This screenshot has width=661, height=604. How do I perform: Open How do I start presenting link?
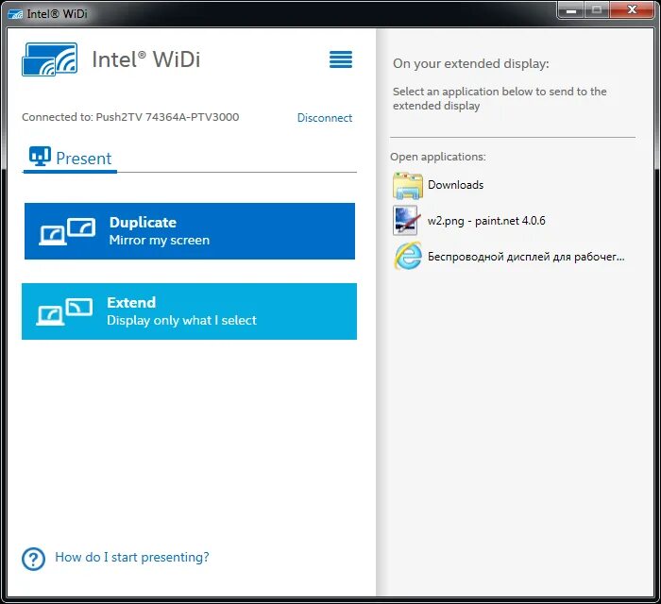[132, 557]
